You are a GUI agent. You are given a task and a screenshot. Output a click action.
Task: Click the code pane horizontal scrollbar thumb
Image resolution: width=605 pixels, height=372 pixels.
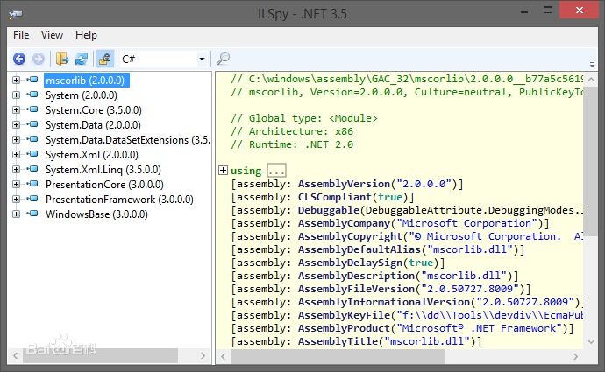click(338, 356)
